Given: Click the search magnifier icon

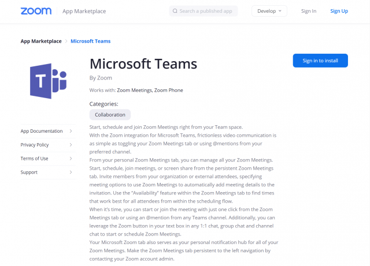Looking at the screenshot, I should (175, 11).
